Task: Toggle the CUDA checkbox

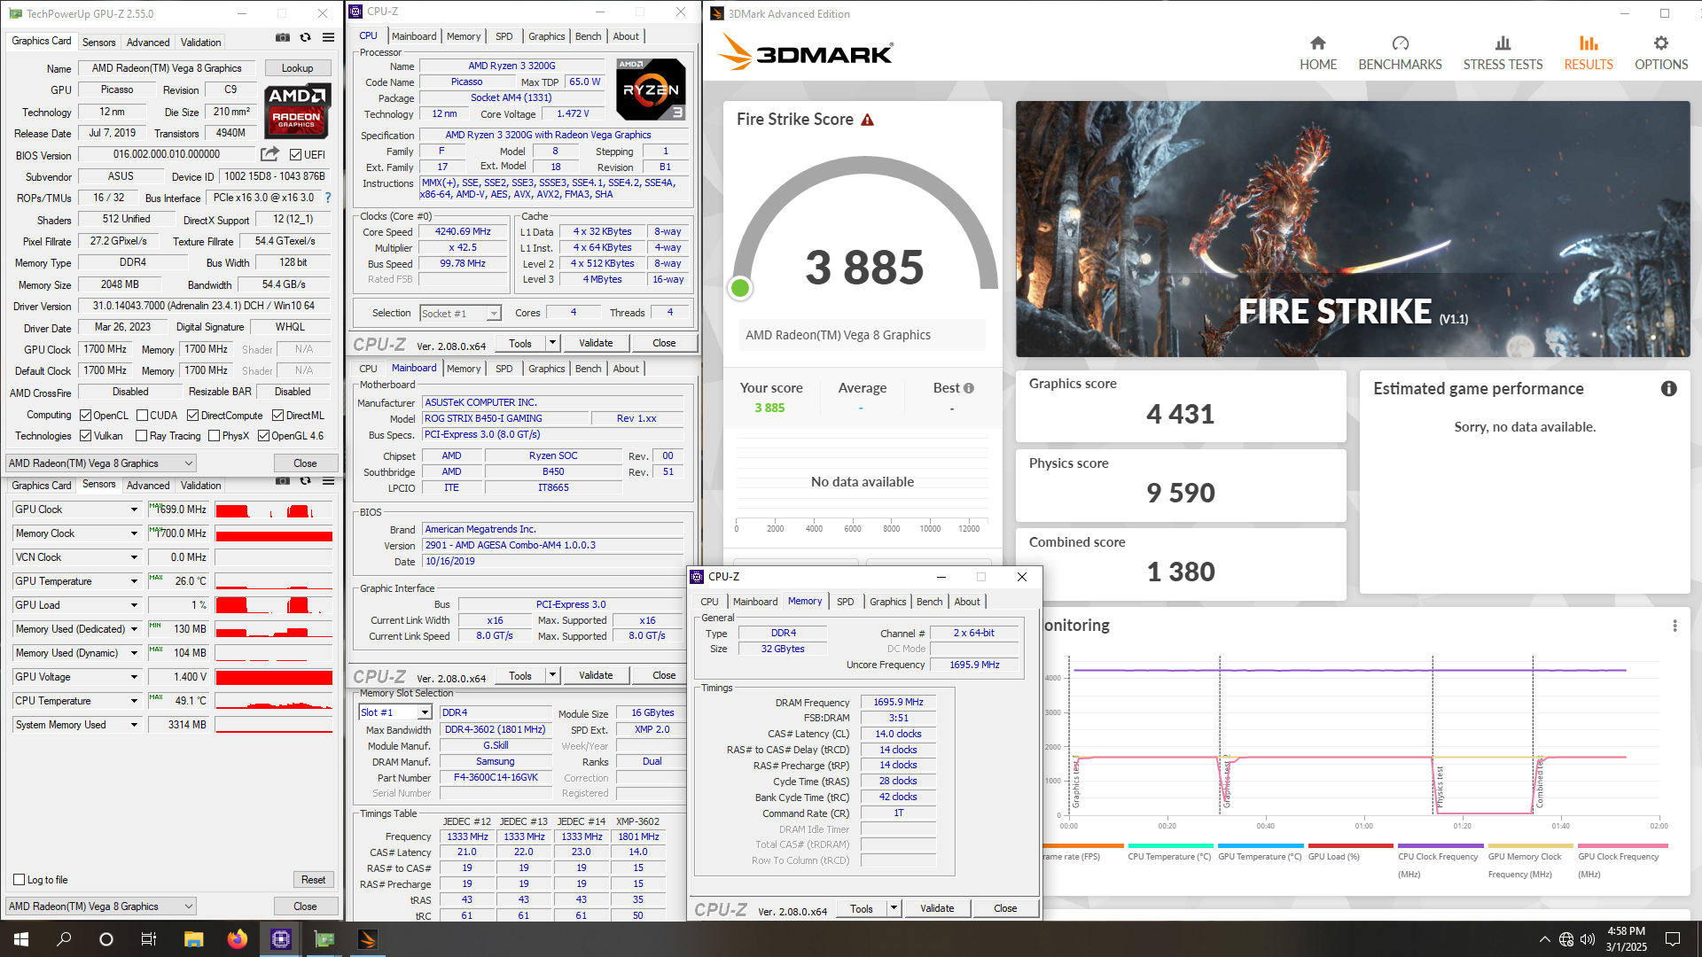Action: pyautogui.click(x=142, y=416)
